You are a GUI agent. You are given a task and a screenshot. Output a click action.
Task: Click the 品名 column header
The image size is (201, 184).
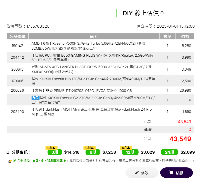94,37
